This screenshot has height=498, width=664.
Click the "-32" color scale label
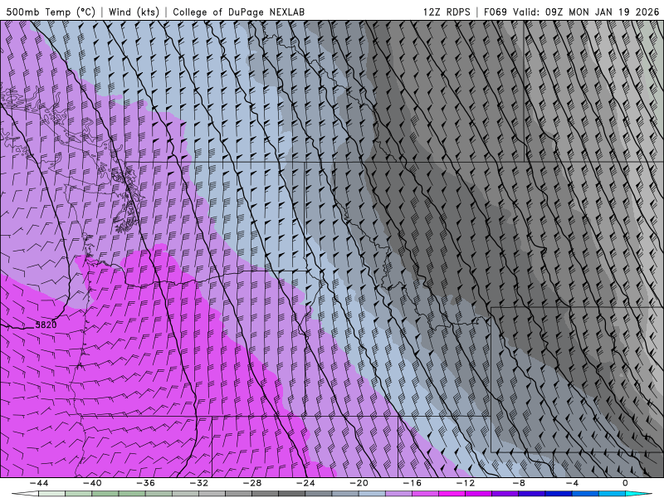click(198, 483)
